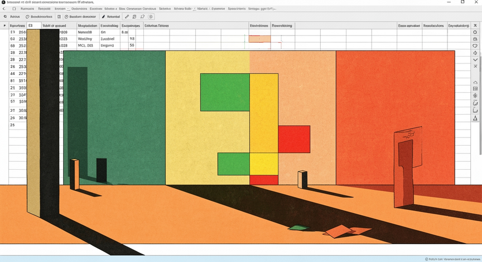Click the small x icon below the checkmark

point(475,66)
